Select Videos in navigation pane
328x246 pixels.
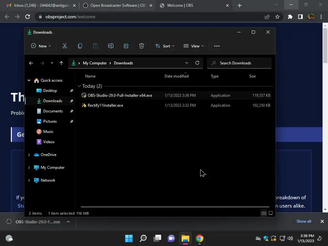(x=49, y=142)
